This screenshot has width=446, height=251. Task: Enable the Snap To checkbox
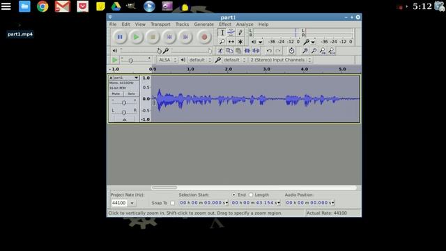pyautogui.click(x=172, y=203)
